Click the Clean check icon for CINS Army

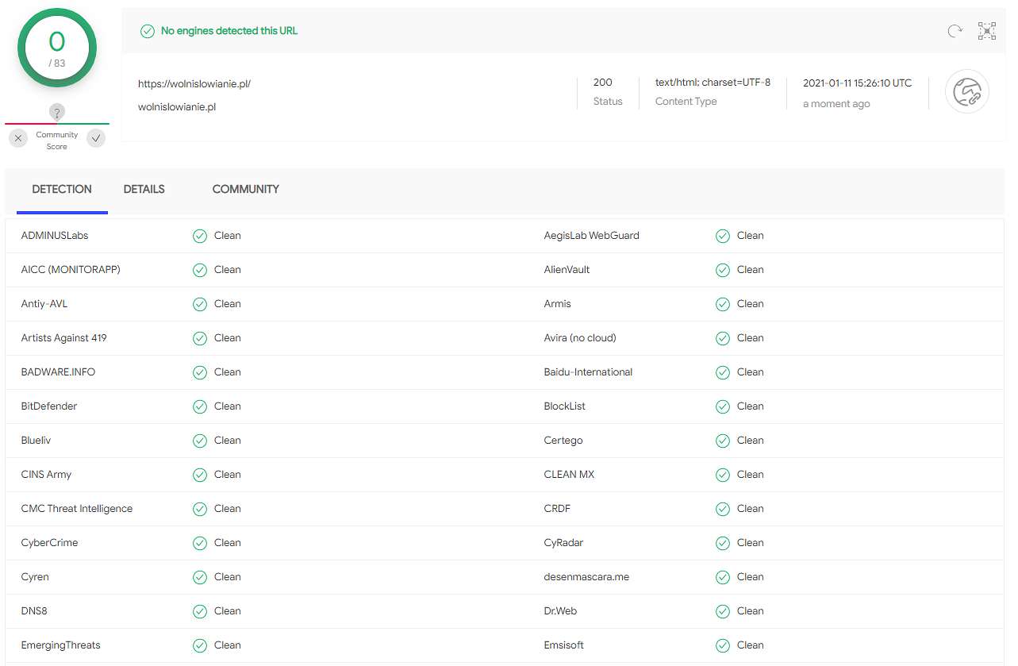pos(200,475)
